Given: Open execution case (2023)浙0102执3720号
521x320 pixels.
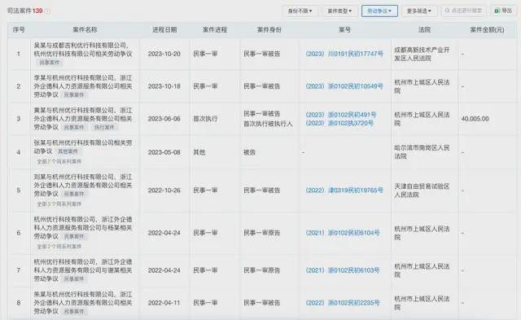Looking at the screenshot, I should 339,123.
